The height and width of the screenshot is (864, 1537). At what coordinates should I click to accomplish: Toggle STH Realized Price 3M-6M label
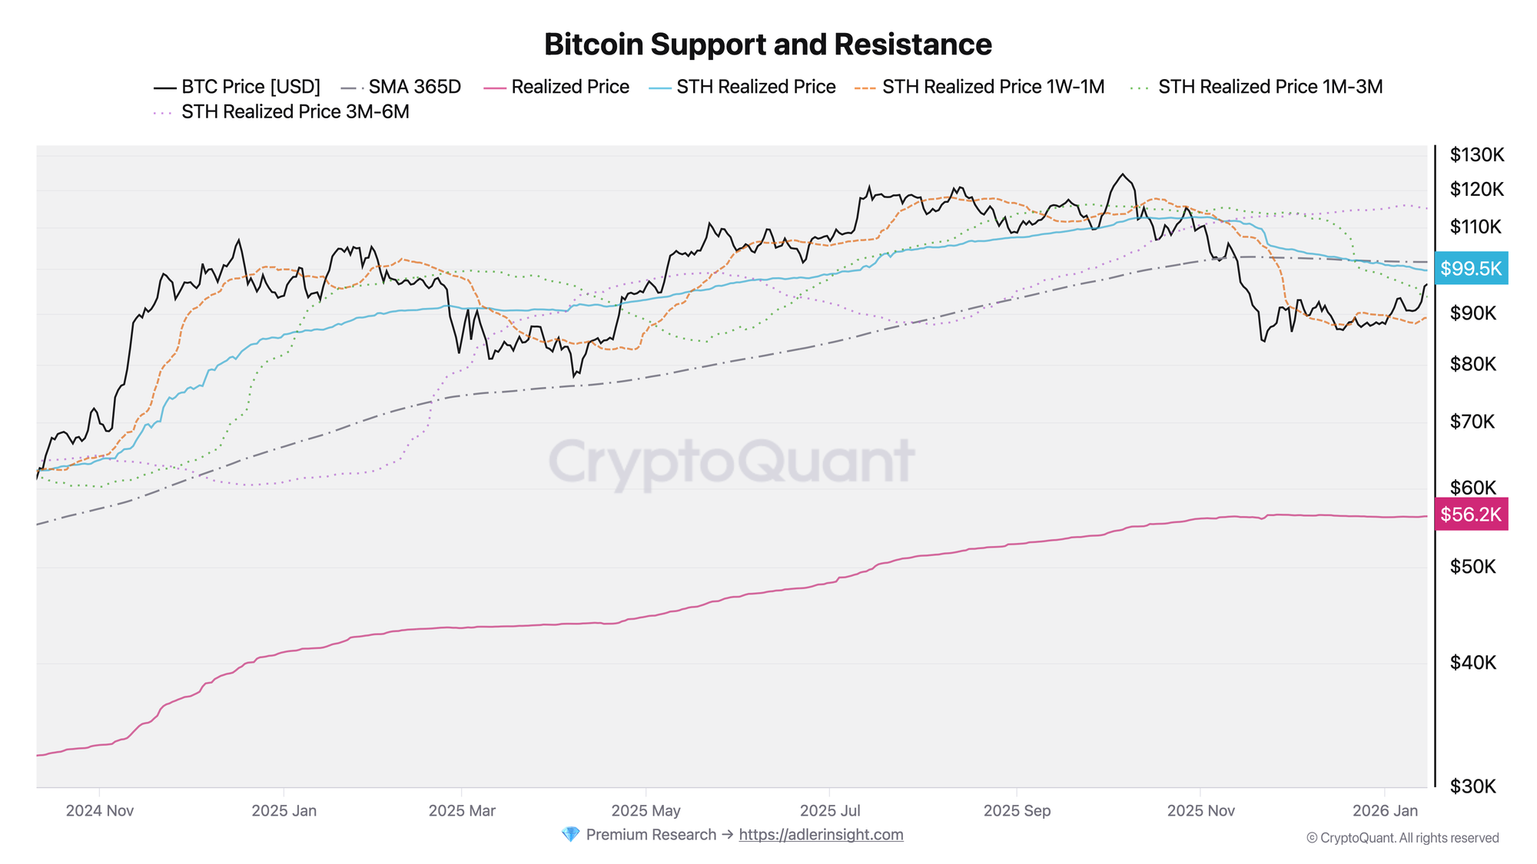pyautogui.click(x=295, y=112)
